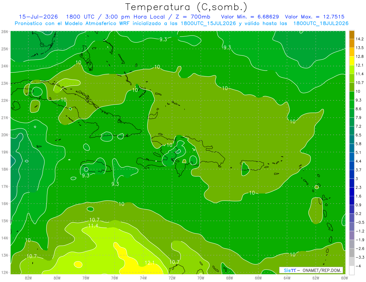Viewport: 366px width, 282px height.
Task: Click the 'Z = 700mb' level label
Action: coord(192,17)
